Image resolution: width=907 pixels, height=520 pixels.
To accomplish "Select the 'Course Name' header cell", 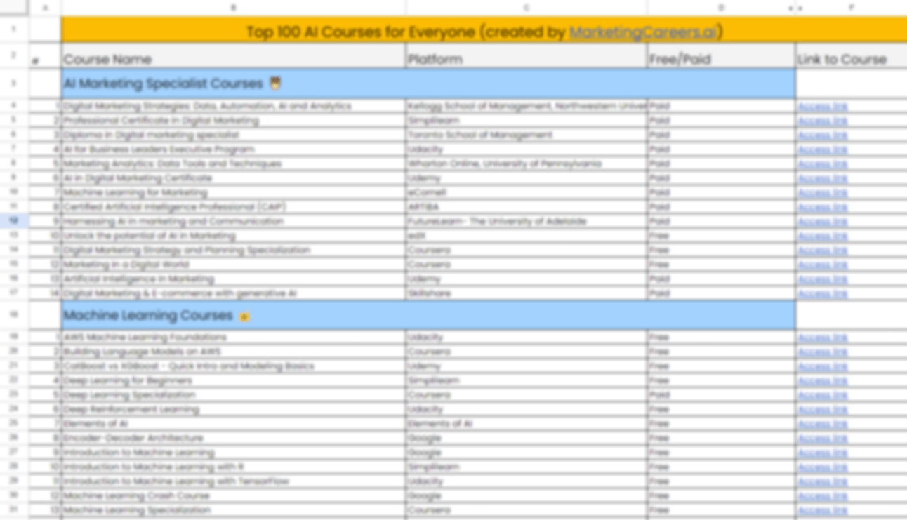I will 233,56.
